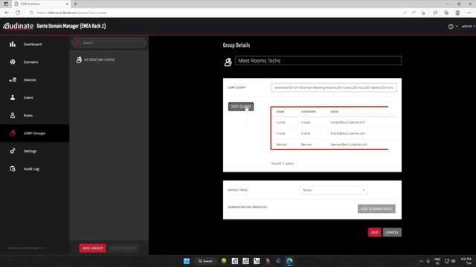The height and width of the screenshot is (267, 476).
Task: Open the tab actions menu icon
Action: point(6,4)
